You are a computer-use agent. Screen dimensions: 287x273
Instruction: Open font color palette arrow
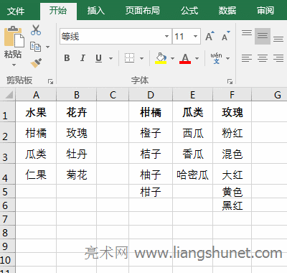tap(197, 58)
